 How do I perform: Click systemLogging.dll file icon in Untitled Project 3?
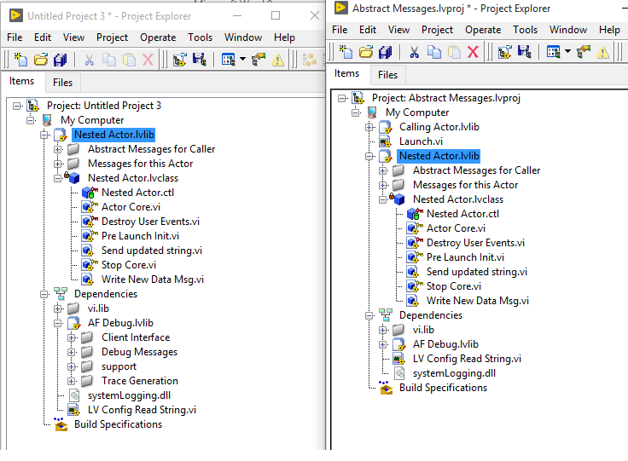[74, 395]
